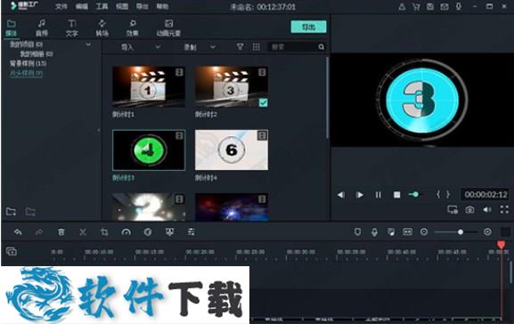Open the 导出 menu in menu bar
This screenshot has height=324, width=514.
(x=143, y=6)
